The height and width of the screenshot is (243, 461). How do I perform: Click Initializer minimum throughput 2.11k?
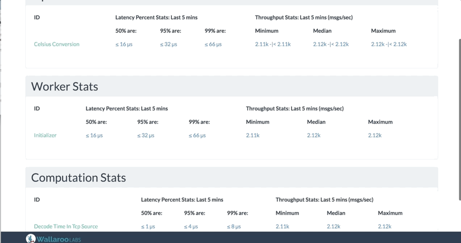253,135
